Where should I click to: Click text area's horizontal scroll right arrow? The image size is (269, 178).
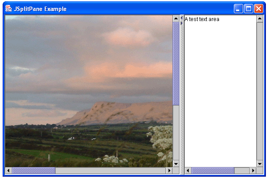(253, 171)
